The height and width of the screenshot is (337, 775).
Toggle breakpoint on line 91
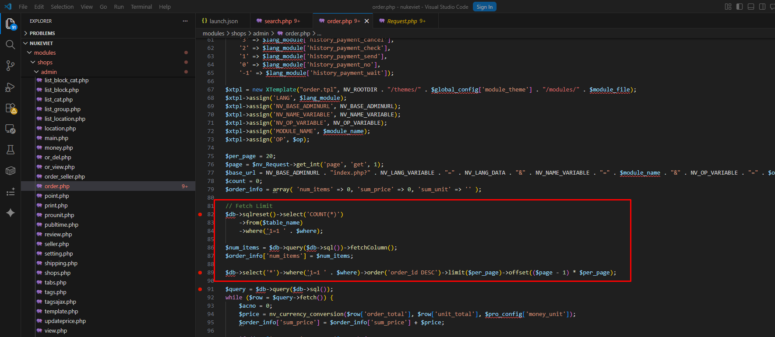[200, 289]
